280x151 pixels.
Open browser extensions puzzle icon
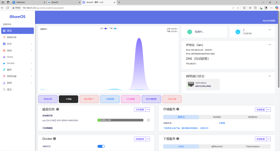[244, 8]
